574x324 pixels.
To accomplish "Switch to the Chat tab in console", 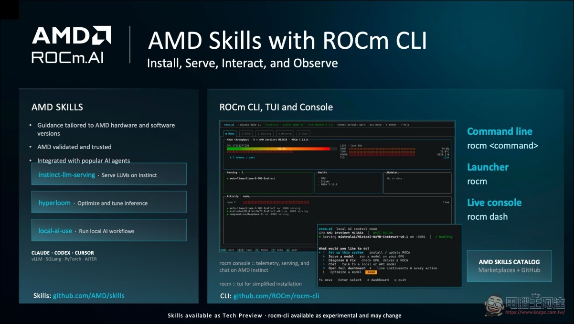I will point(303,134).
